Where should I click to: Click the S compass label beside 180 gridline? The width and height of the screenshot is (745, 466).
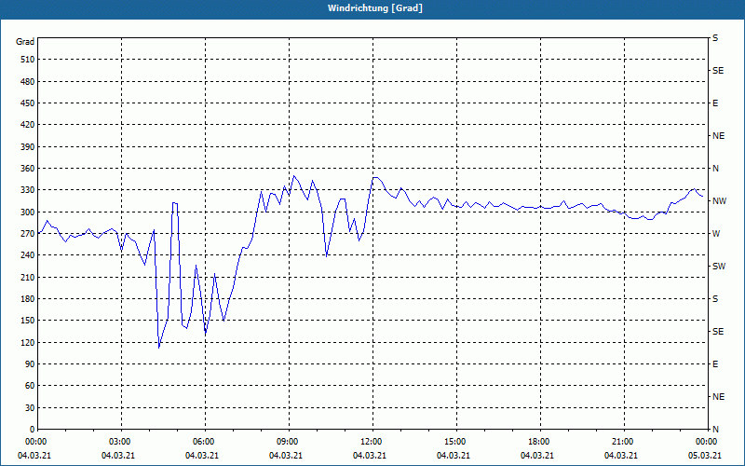[715, 299]
